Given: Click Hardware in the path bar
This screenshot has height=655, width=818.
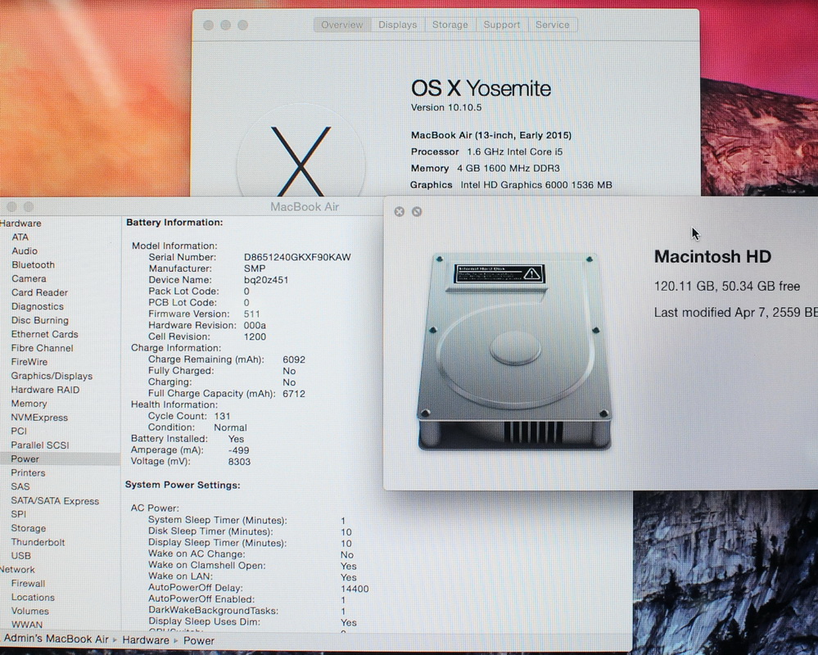Looking at the screenshot, I should [x=146, y=640].
